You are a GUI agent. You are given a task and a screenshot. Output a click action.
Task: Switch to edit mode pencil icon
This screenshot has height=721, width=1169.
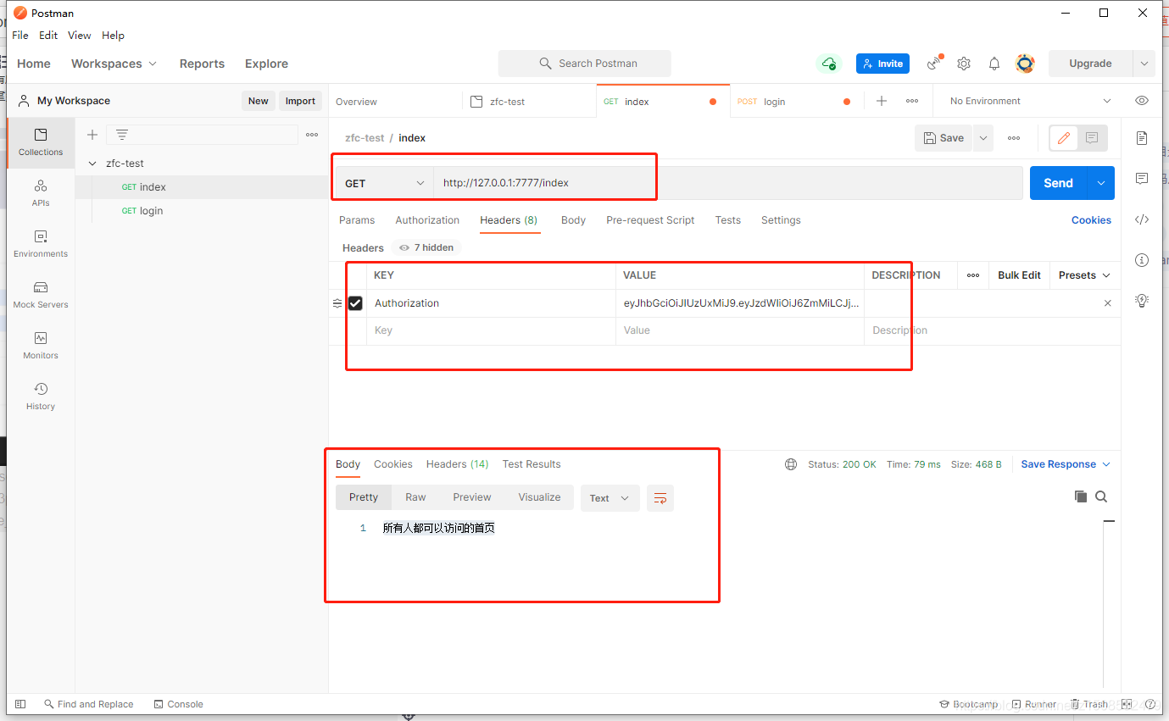click(x=1064, y=138)
